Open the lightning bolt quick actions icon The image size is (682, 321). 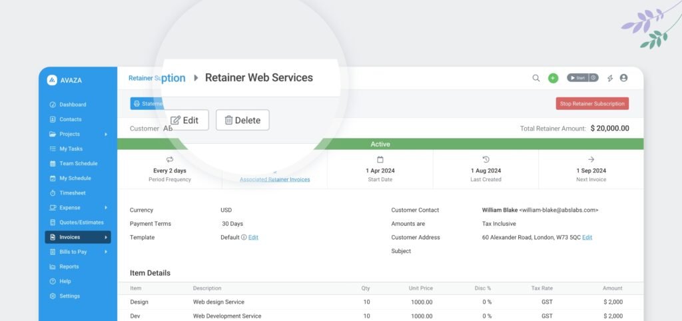click(x=610, y=78)
